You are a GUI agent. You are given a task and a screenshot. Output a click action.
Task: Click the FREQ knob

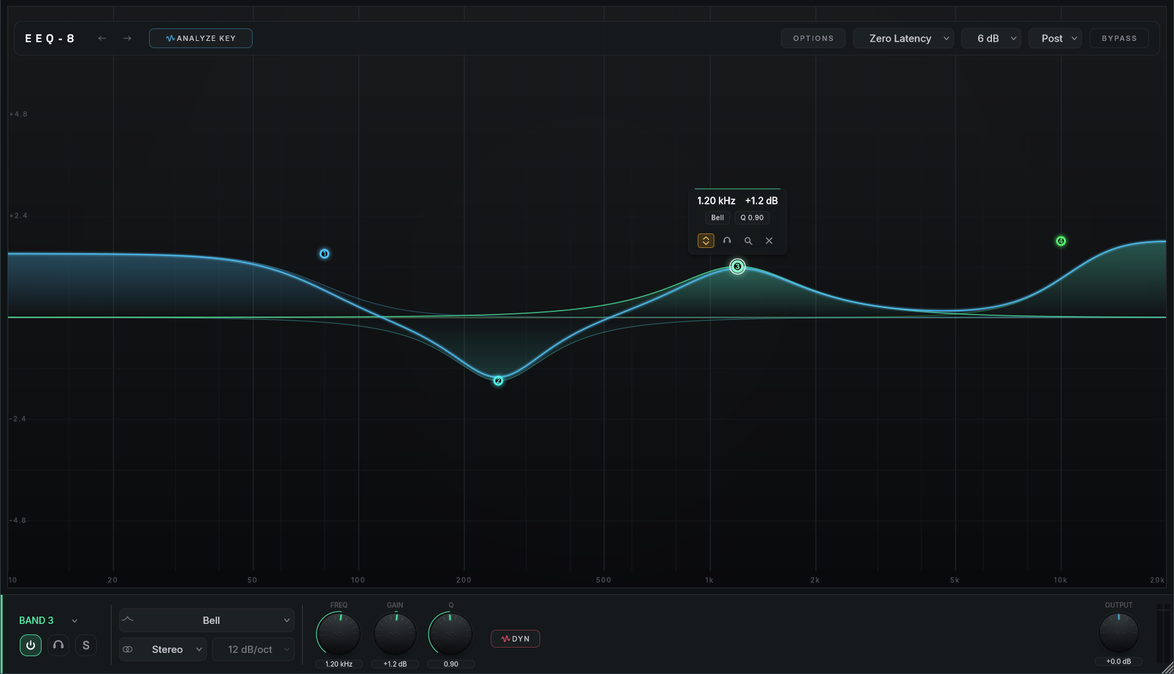338,634
